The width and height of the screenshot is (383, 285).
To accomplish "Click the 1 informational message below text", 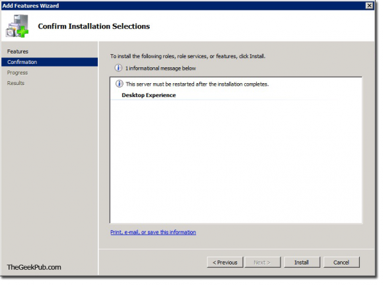I will pos(160,69).
